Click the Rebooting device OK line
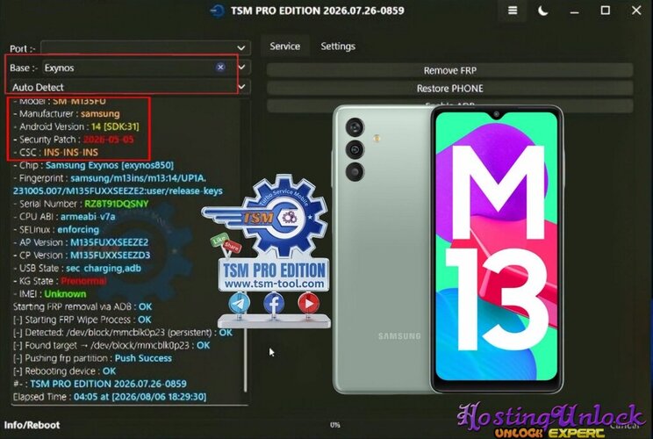 coord(64,371)
